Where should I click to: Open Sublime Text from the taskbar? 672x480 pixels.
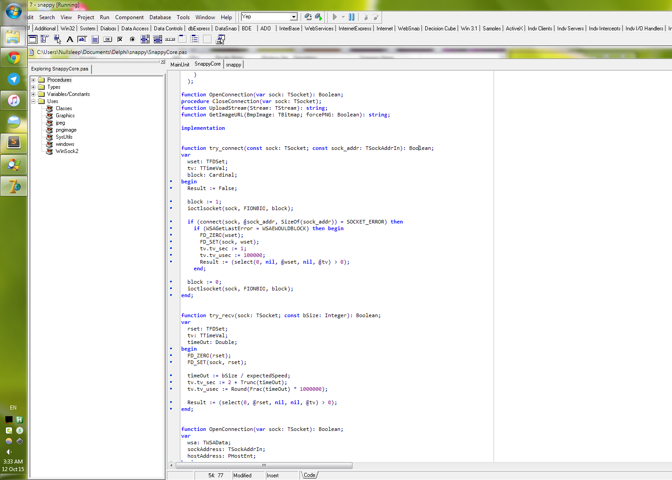14,143
